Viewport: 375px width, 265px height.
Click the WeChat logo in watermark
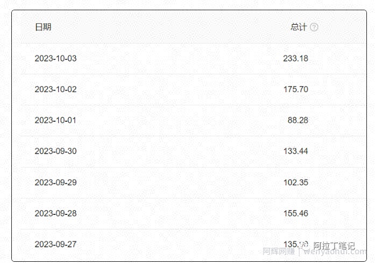305,245
